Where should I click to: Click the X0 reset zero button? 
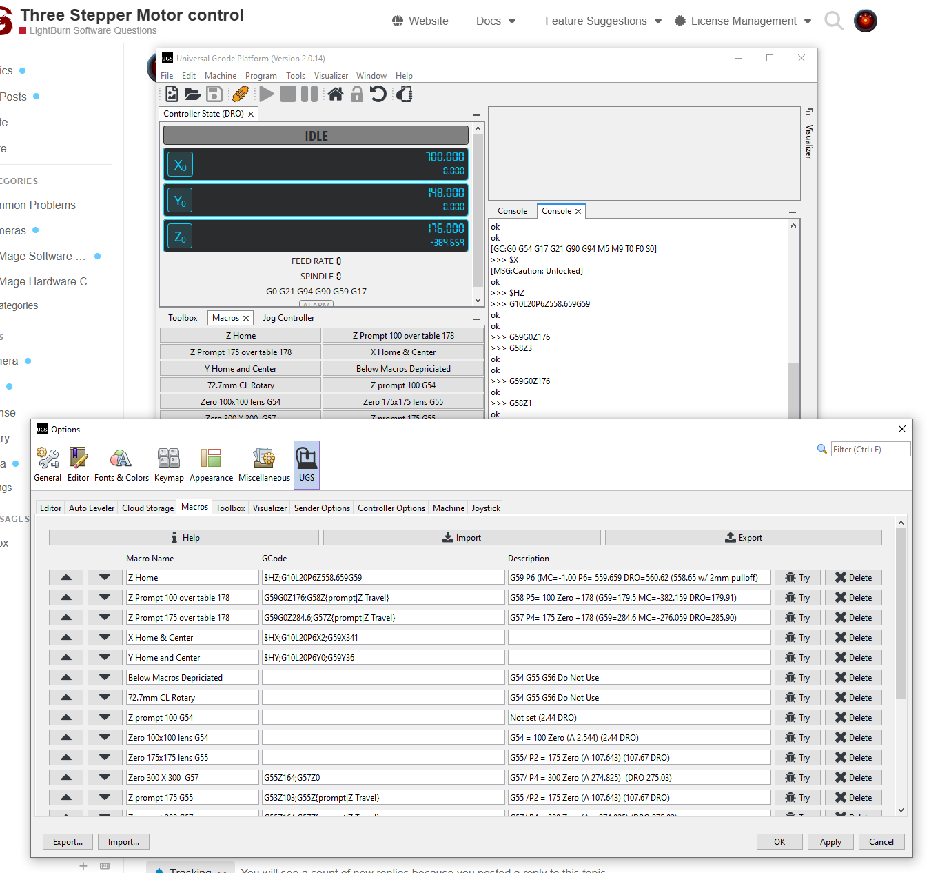coord(180,165)
